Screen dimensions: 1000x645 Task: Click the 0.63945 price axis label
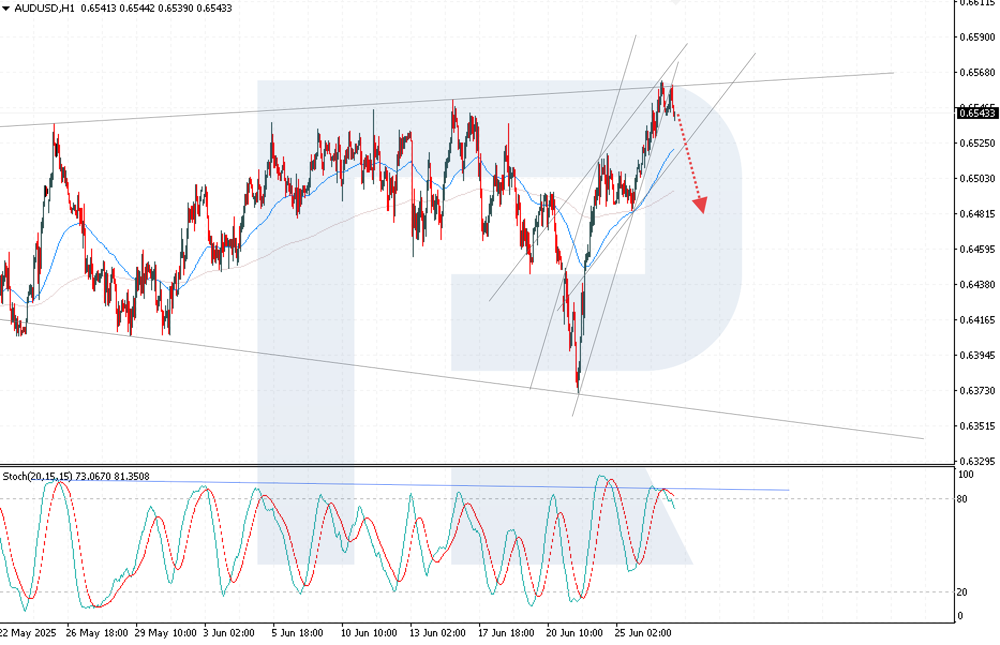(x=977, y=355)
